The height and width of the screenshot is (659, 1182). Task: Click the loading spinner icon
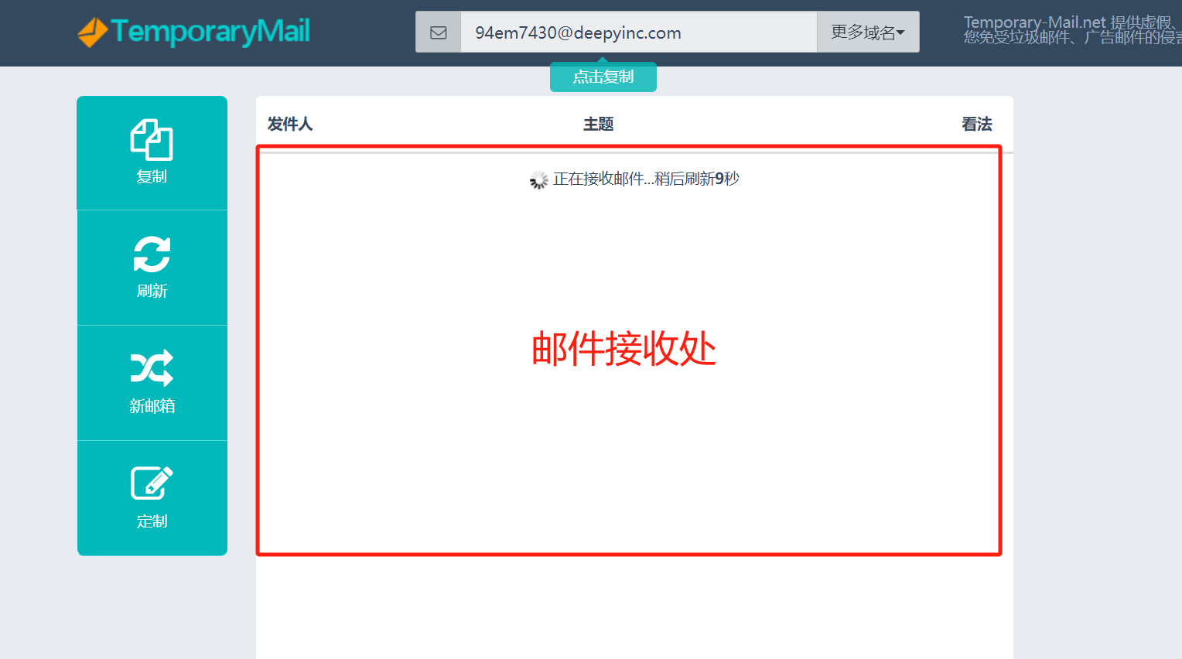tap(538, 180)
